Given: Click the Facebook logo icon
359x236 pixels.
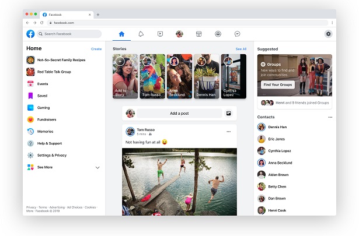Looking at the screenshot, I should coord(30,34).
